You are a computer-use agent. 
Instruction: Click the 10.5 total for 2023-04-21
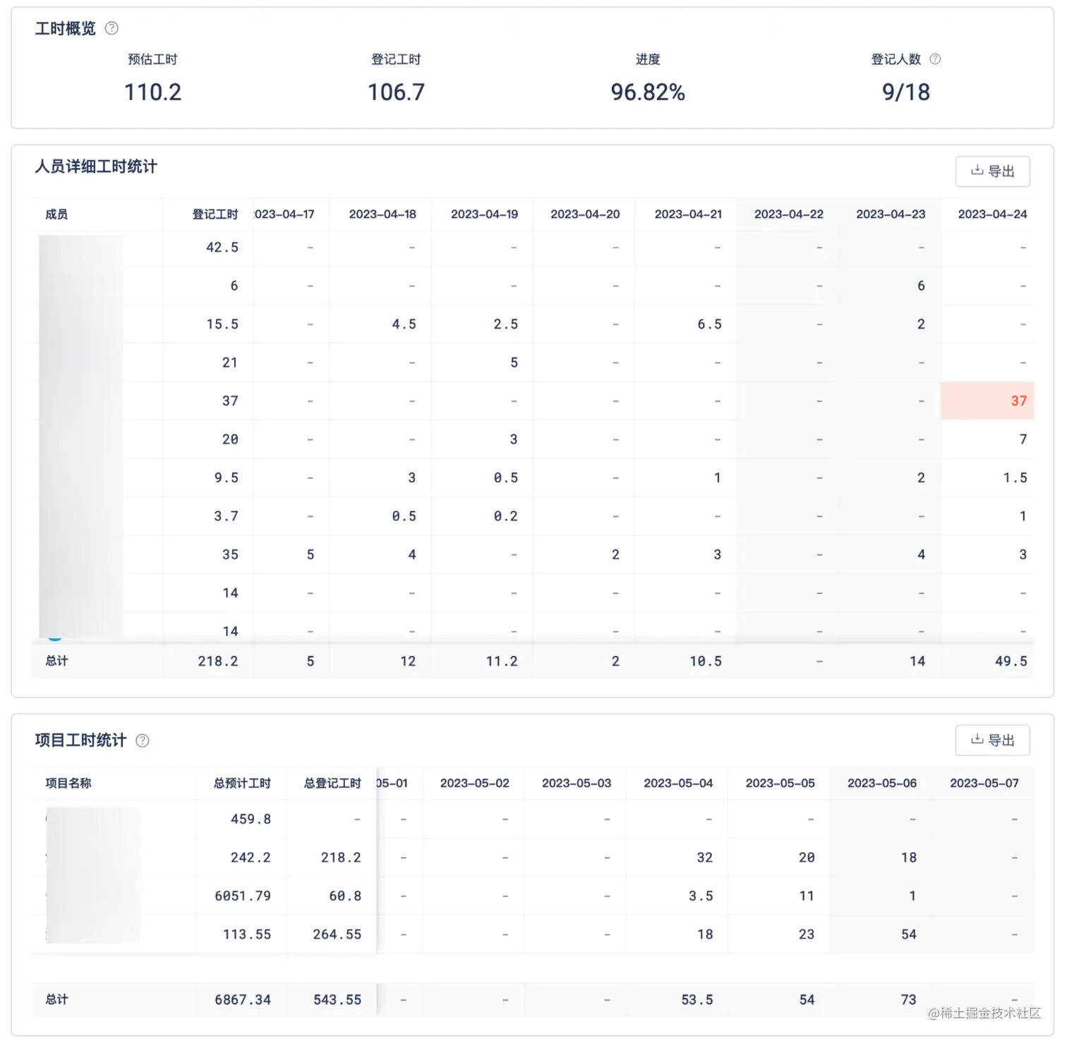(x=706, y=662)
